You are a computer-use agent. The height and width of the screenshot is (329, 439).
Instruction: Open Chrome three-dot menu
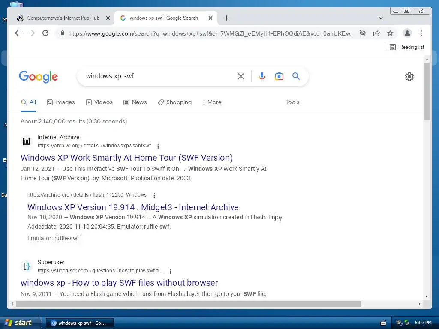(421, 33)
